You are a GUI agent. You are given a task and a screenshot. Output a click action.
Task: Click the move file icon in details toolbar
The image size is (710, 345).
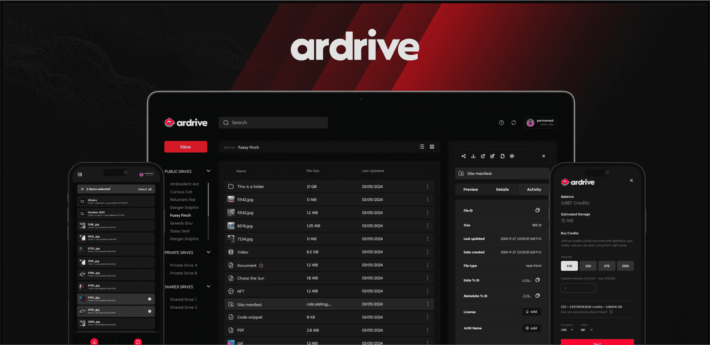tap(502, 156)
